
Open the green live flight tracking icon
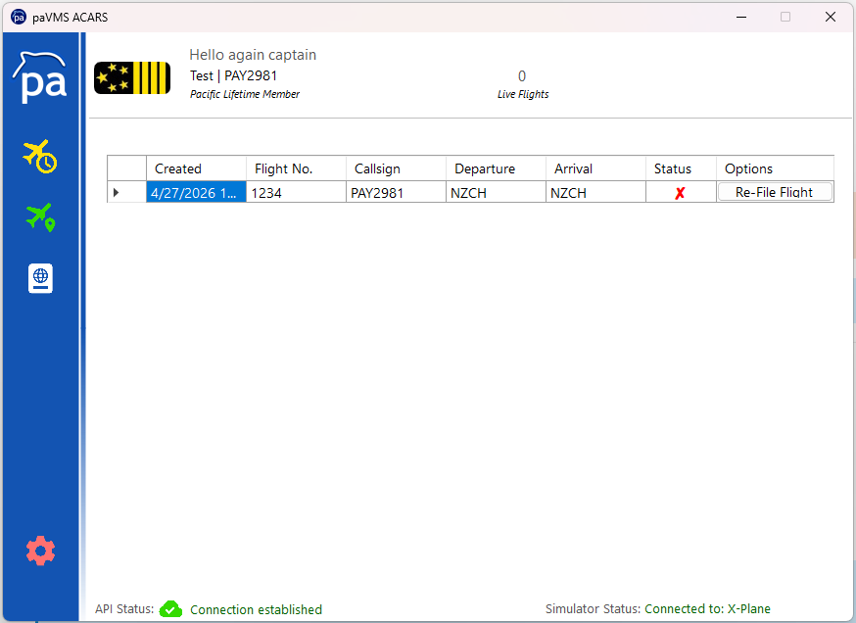40,217
